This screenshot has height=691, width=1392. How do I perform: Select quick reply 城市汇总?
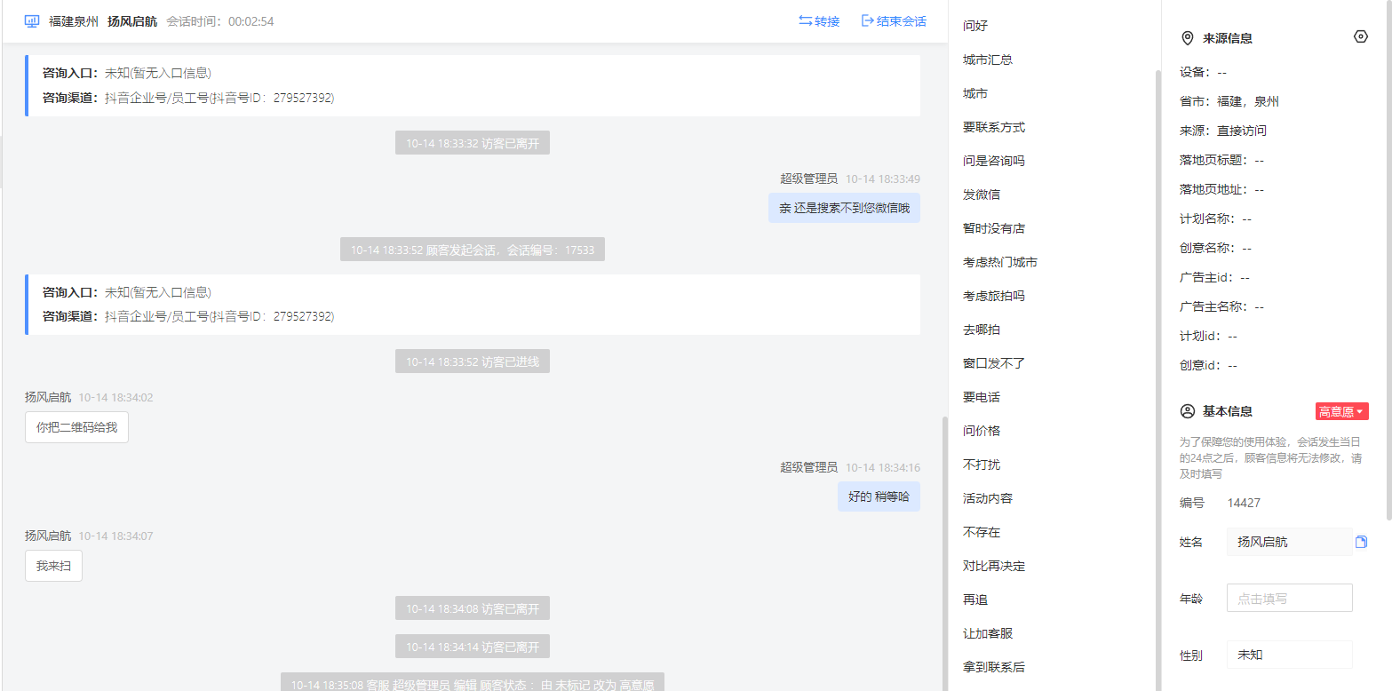[x=988, y=60]
